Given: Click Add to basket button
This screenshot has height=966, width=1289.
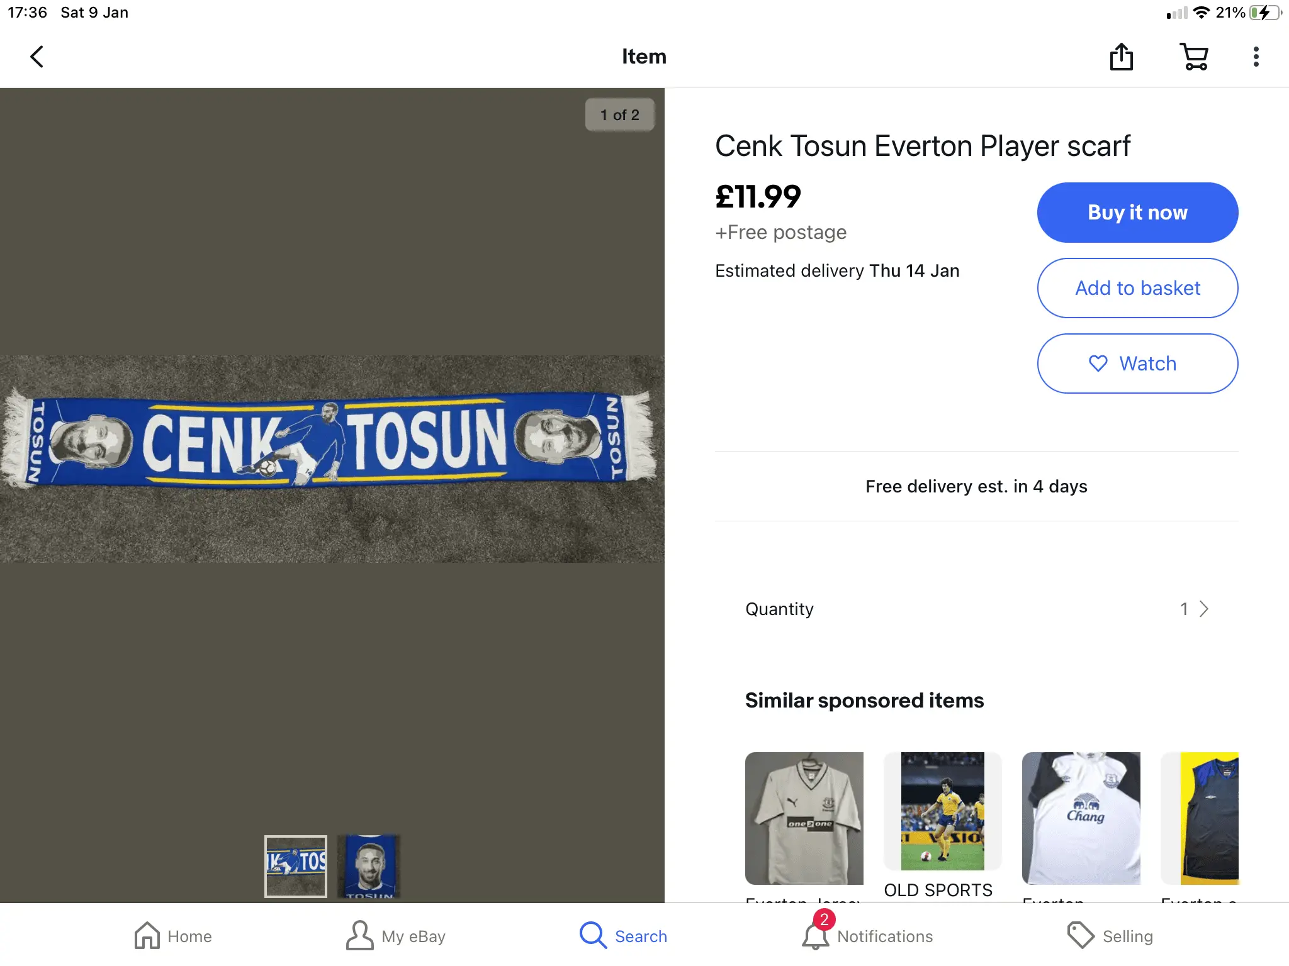Looking at the screenshot, I should coord(1137,288).
